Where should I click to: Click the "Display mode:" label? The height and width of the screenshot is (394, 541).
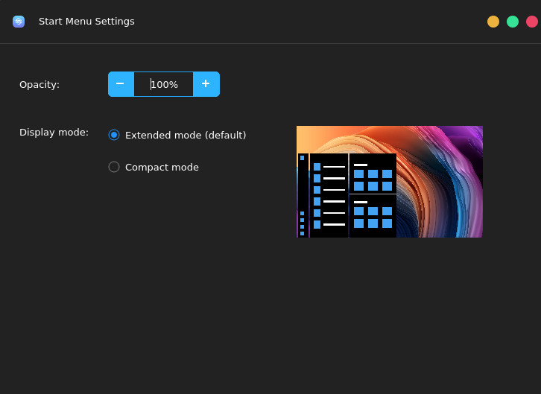pos(54,132)
